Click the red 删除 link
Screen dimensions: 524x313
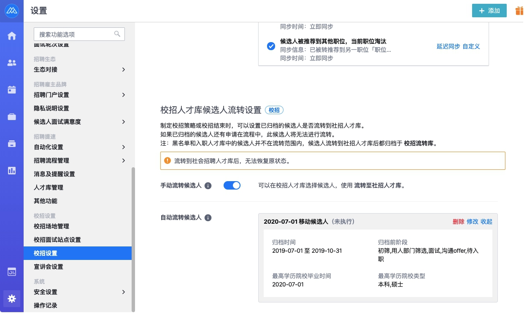pos(458,222)
